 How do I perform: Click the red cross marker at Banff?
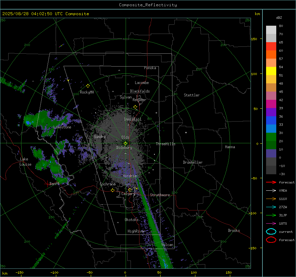pyautogui.click(x=47, y=184)
